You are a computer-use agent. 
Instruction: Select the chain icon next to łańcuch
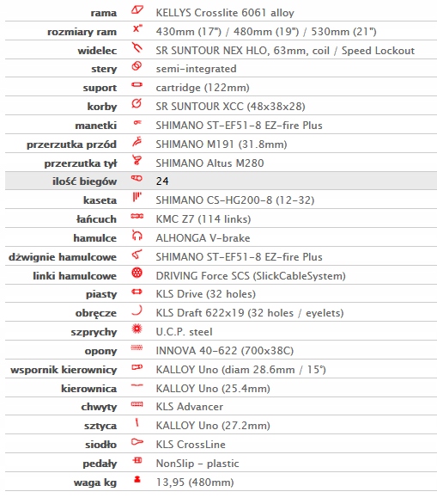[x=137, y=216]
